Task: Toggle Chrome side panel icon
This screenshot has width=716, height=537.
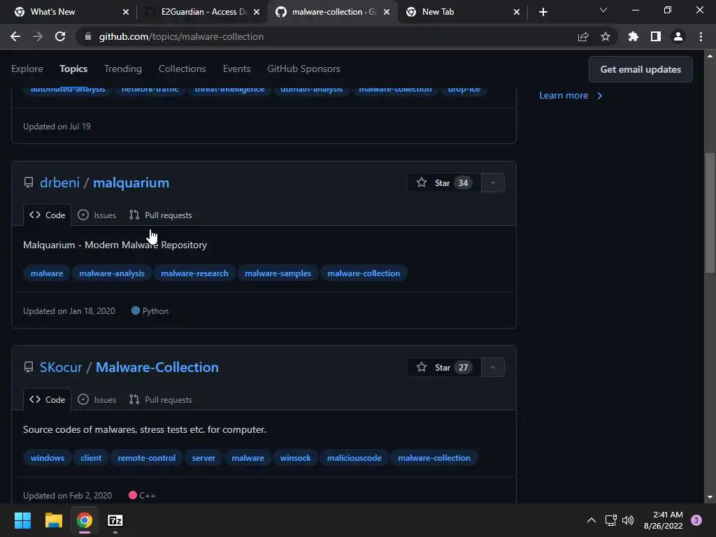Action: point(656,36)
